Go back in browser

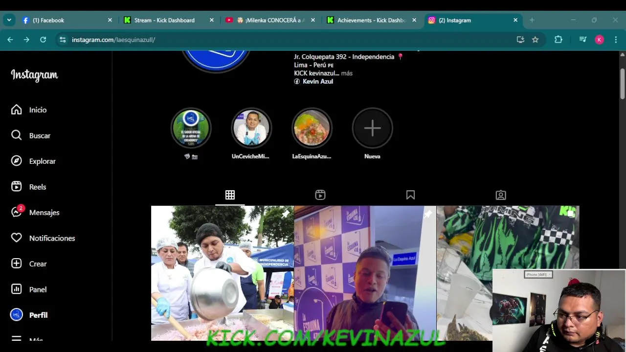coord(10,40)
